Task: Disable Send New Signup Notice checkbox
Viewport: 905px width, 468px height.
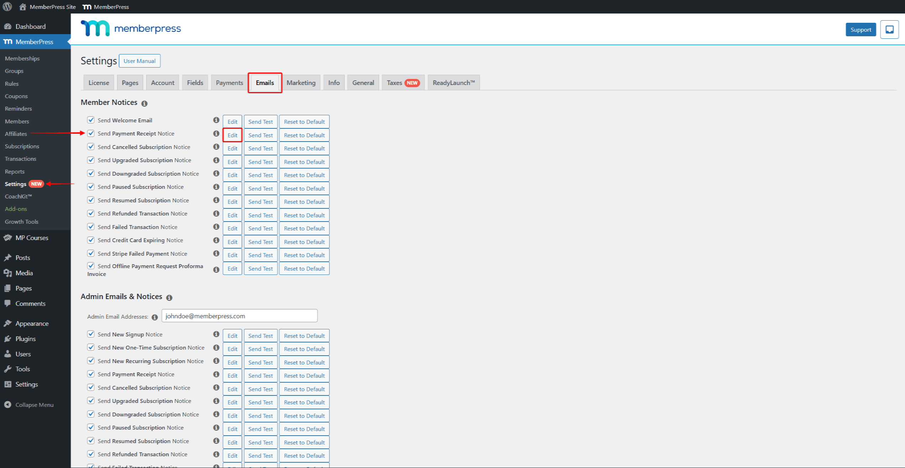Action: click(91, 334)
